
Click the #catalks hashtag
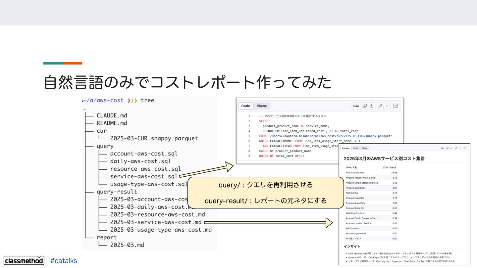coord(64,261)
